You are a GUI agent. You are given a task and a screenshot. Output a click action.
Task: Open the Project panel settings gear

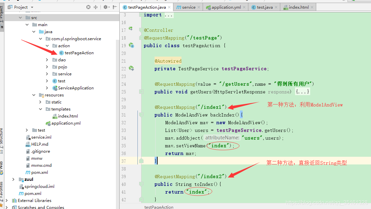[x=106, y=7]
